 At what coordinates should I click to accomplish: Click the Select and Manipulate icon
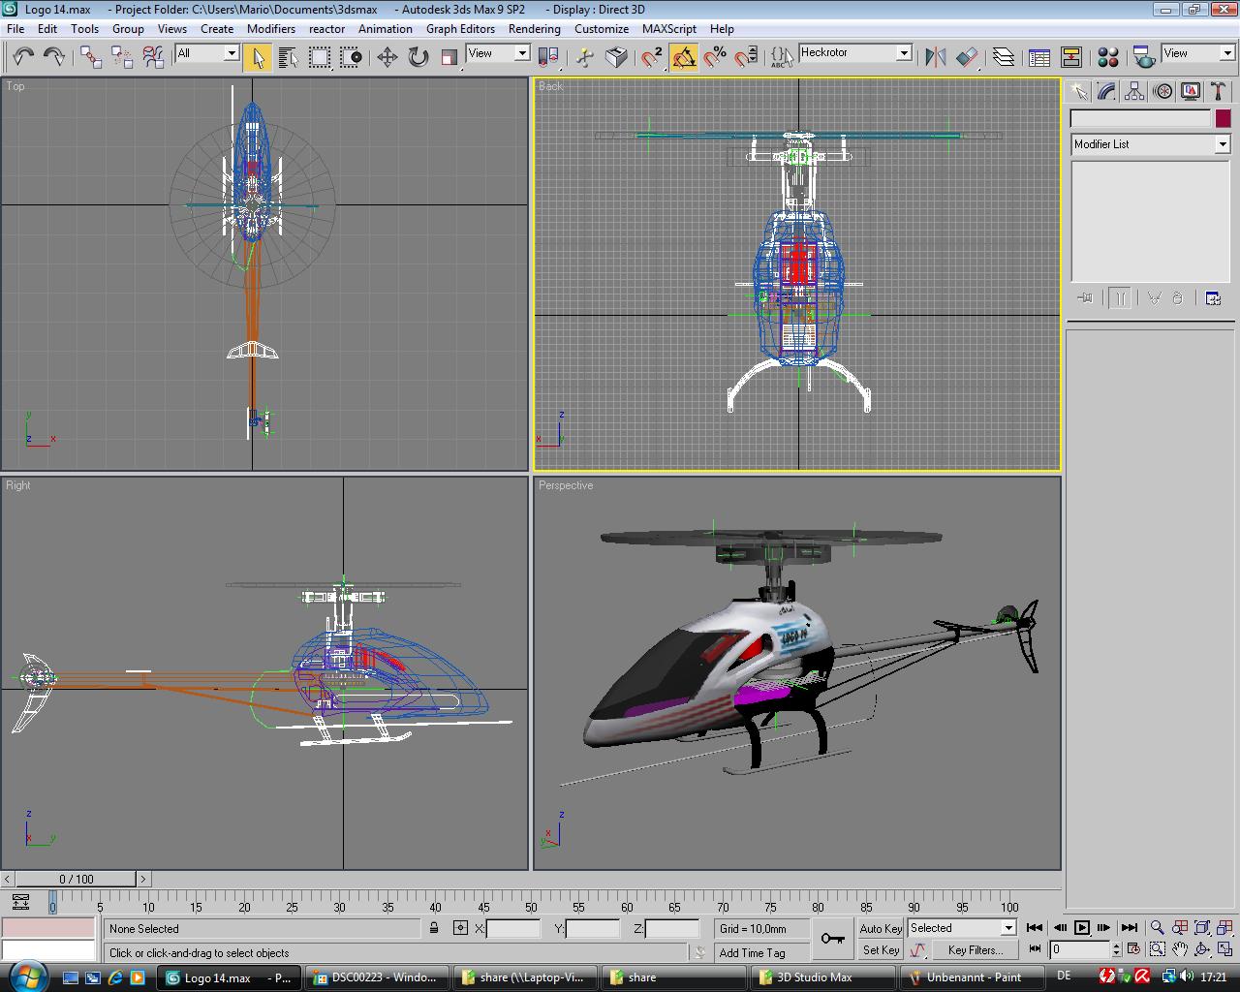click(x=584, y=57)
